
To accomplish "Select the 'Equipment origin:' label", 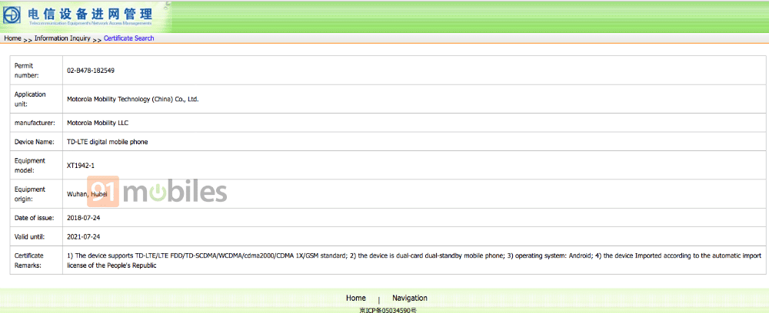I will tap(30, 193).
